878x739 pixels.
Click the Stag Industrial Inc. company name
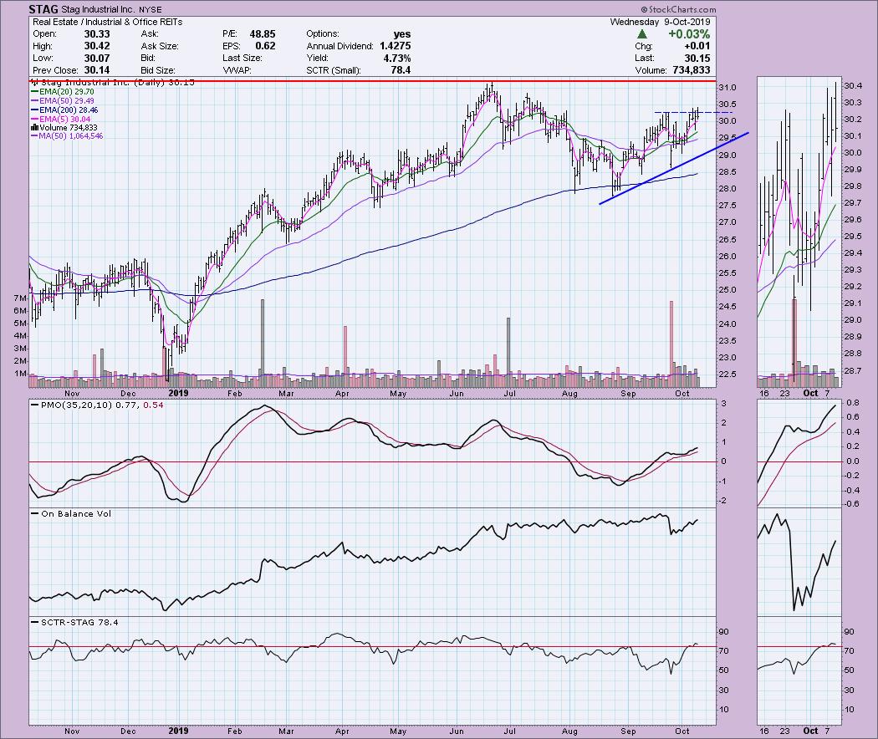coord(100,9)
